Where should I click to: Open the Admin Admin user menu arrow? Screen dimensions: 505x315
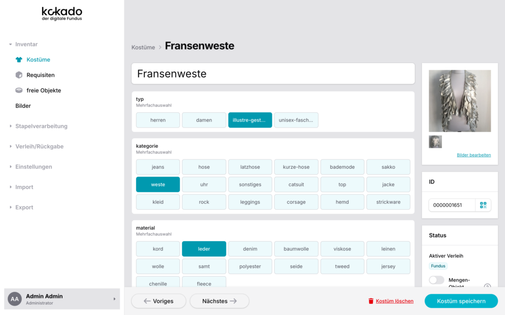[114, 299]
